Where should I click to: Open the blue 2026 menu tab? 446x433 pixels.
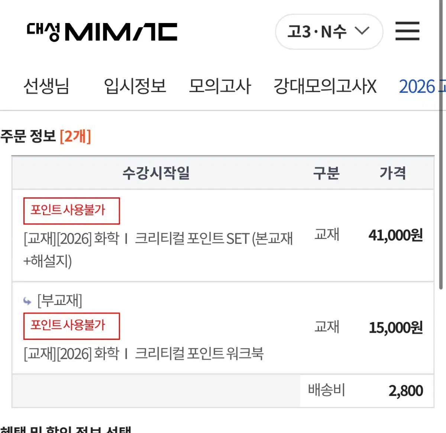(422, 86)
